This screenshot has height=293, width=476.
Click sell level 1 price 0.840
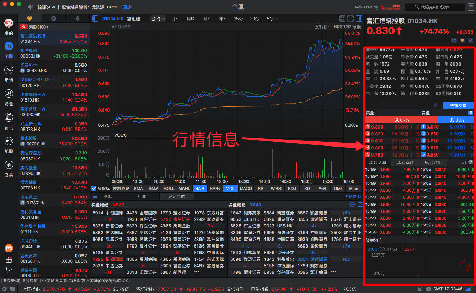click(x=433, y=126)
